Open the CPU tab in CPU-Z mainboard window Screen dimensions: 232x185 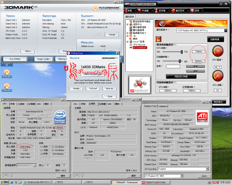point(75,104)
